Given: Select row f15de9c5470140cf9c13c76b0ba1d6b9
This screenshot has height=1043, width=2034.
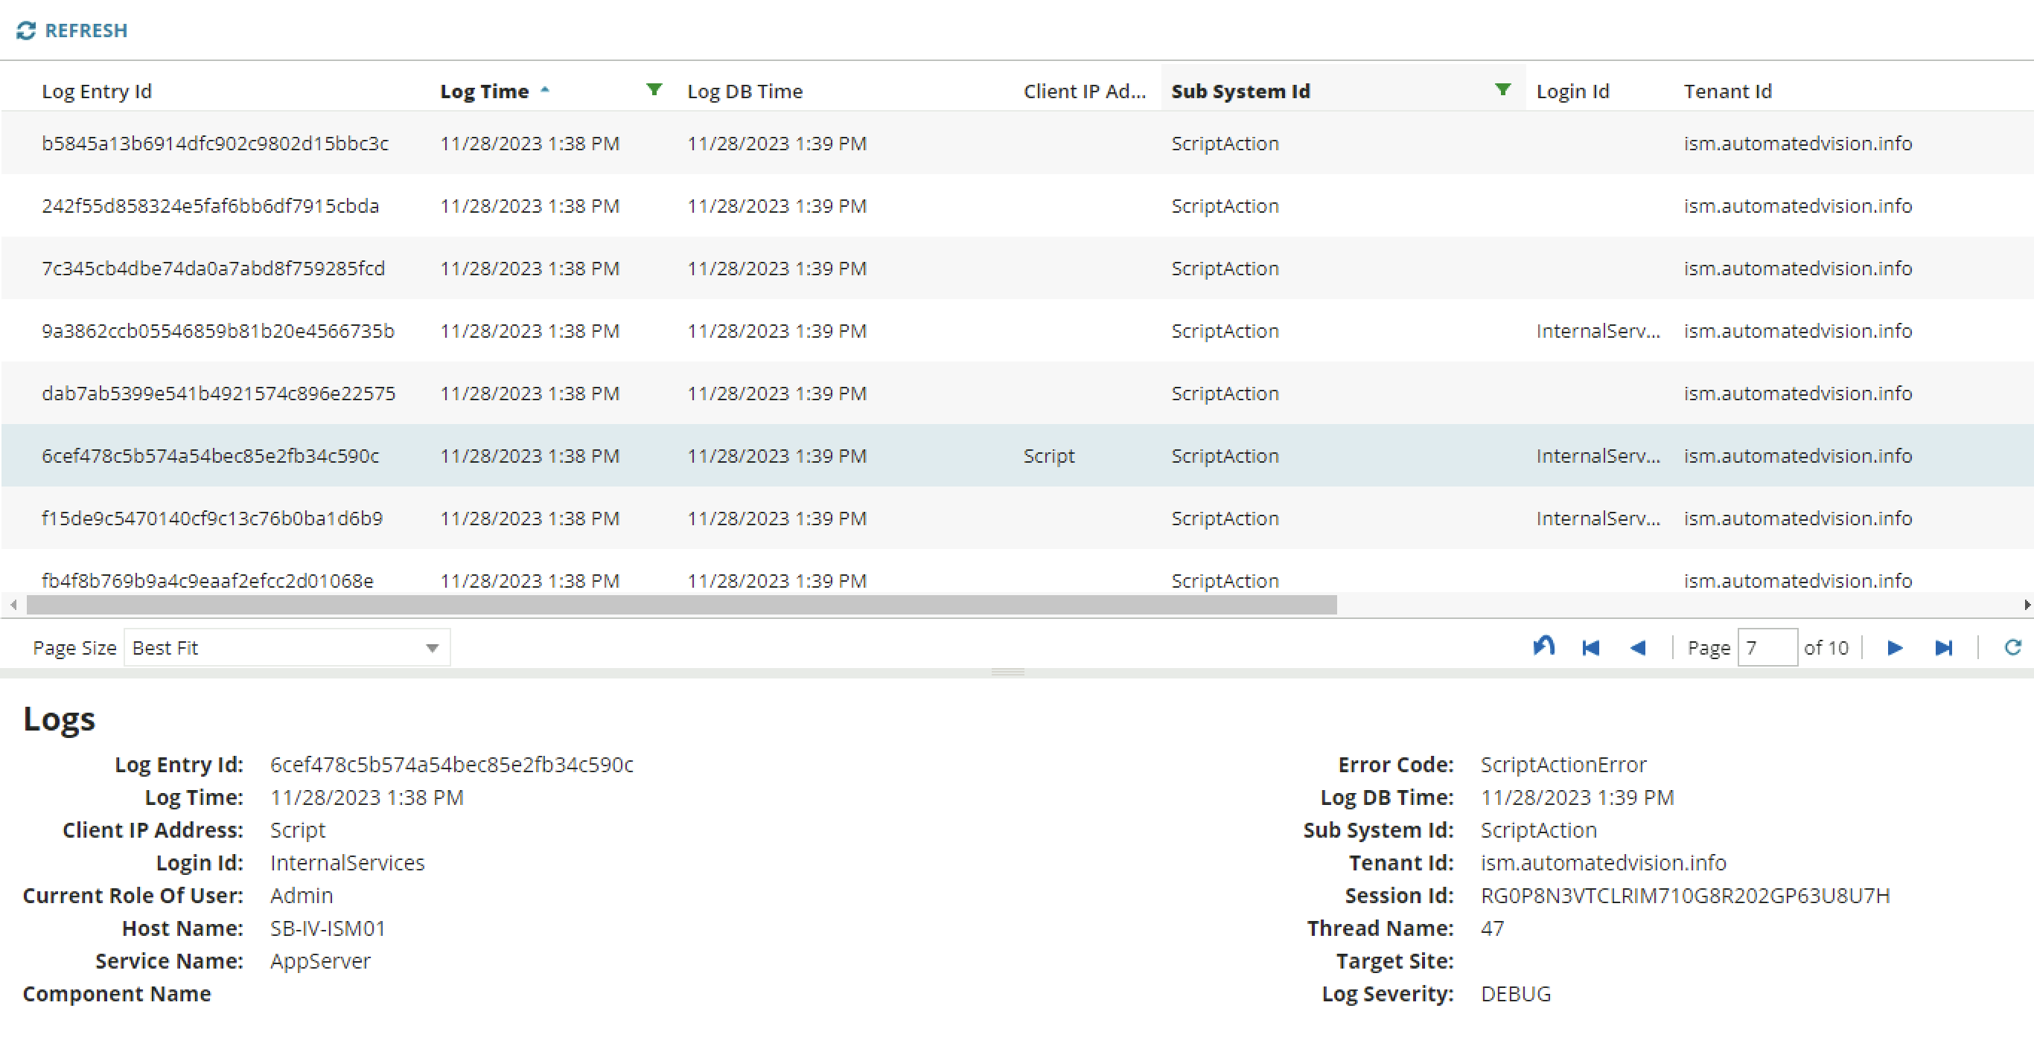Looking at the screenshot, I should (x=1017, y=518).
